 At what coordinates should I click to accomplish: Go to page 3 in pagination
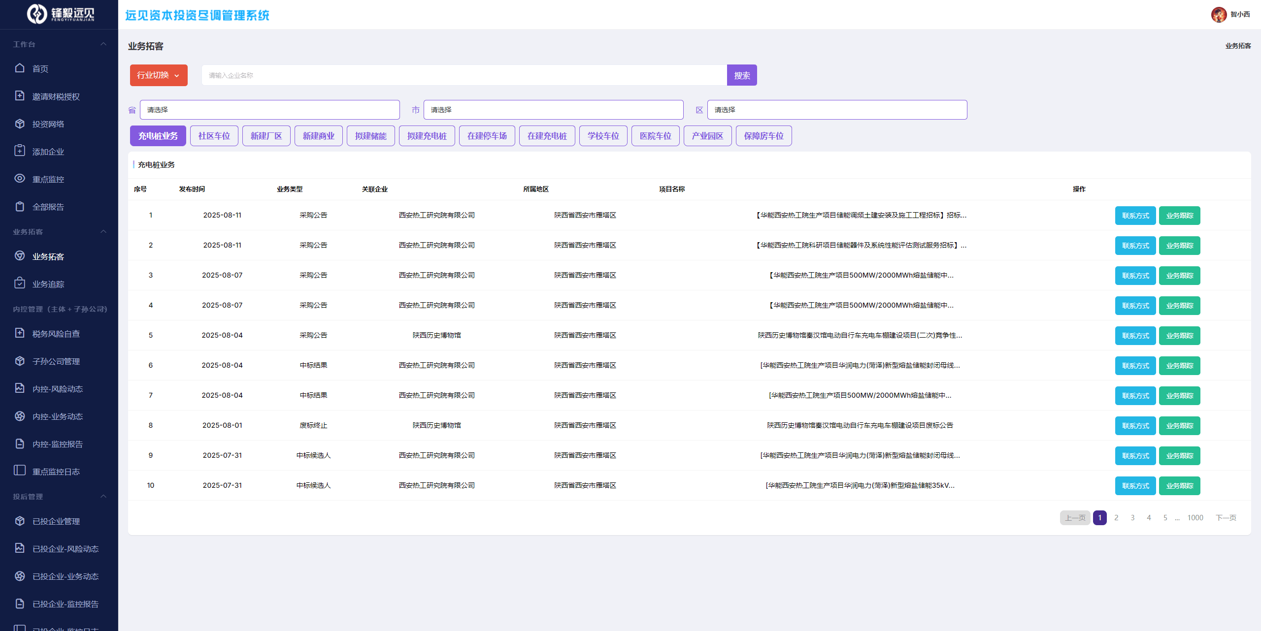(1132, 518)
